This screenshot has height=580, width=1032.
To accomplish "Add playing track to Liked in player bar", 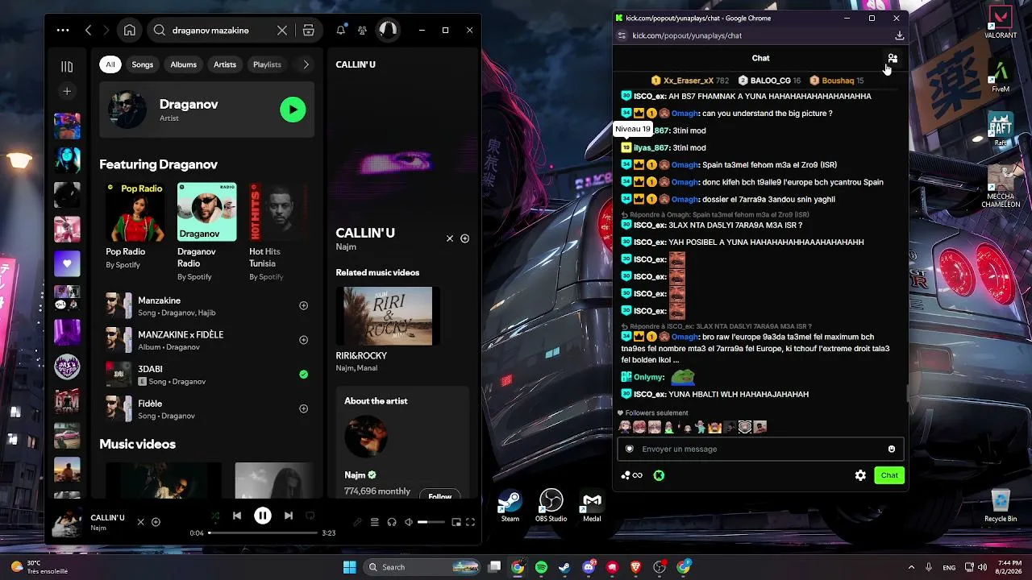I will (156, 522).
